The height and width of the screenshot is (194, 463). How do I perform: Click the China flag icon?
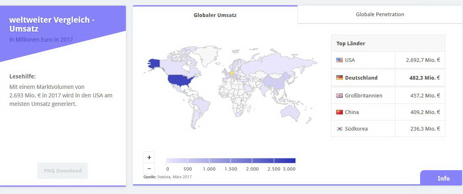[x=339, y=112]
